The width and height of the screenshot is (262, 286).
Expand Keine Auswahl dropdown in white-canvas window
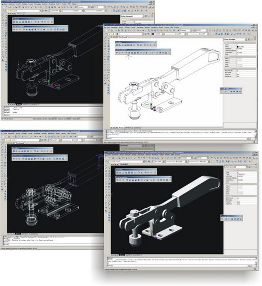246,39
